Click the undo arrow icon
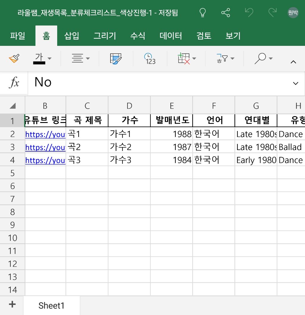The width and height of the screenshot is (305, 315). pos(249,13)
